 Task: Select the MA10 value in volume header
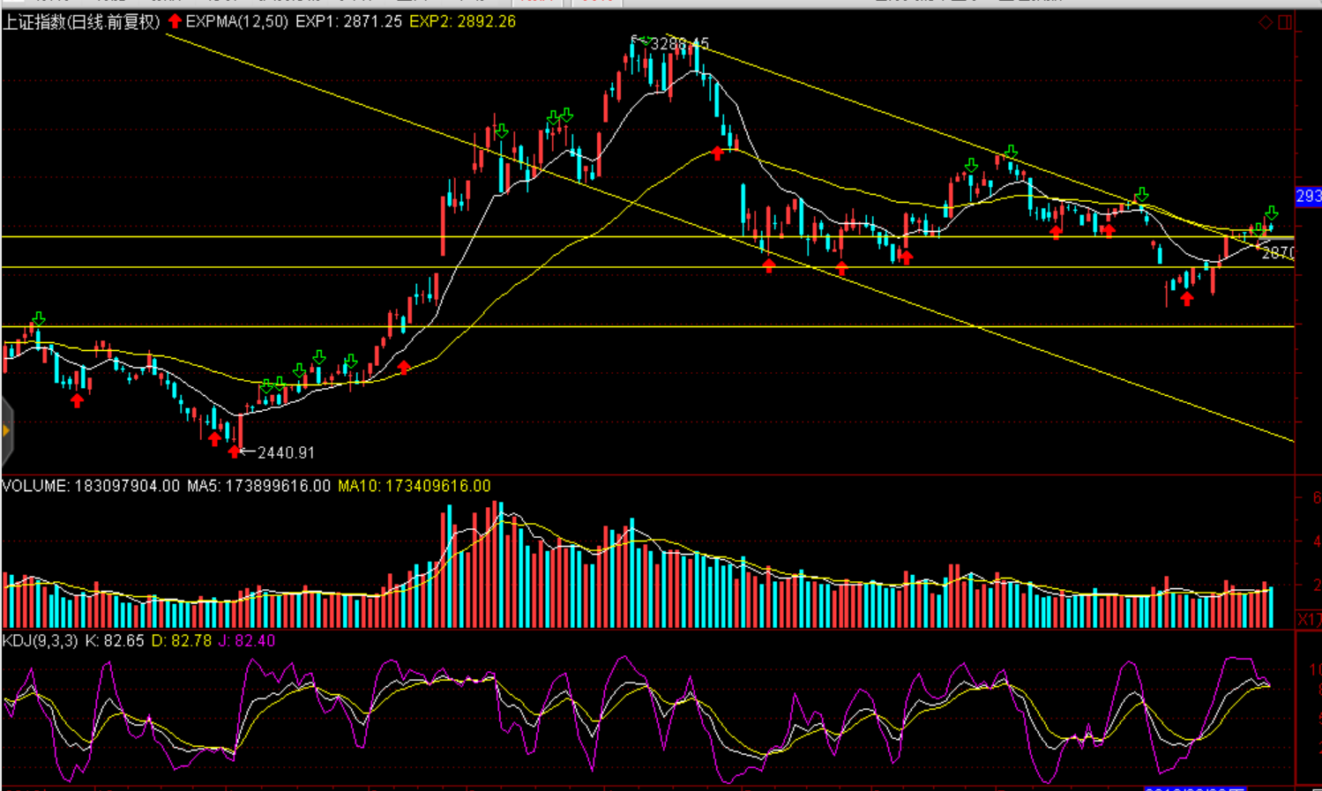point(415,486)
